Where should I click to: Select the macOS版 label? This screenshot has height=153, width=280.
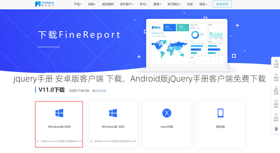[x=167, y=127]
